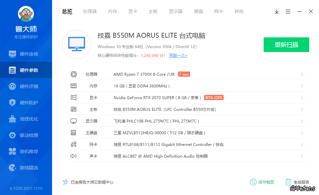Click 飞利浦 PHL 275M7C monitor text
The height and width of the screenshot is (195, 319).
[x=156, y=121]
